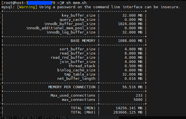This screenshot has height=119, width=186.
Task: Click the binlog_cache_size label
Action: coord(76,70)
